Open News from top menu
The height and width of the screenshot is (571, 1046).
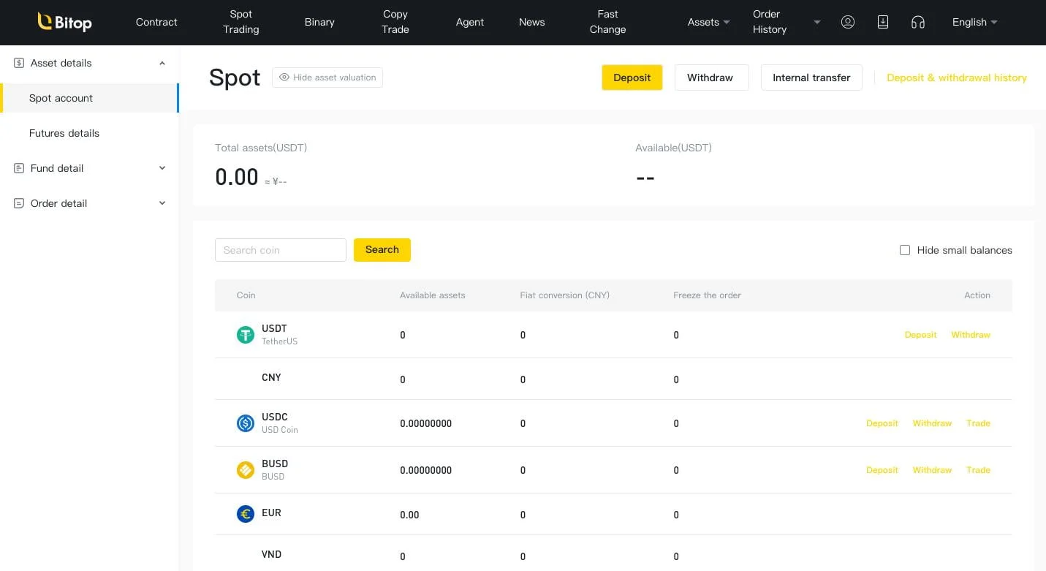531,22
